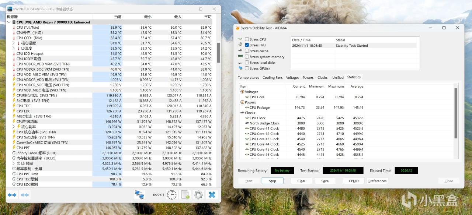The width and height of the screenshot is (472, 215).
Task: Click No battery indicator field
Action: (282, 170)
